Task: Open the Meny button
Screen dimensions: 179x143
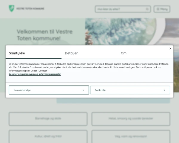Action: click(x=162, y=9)
